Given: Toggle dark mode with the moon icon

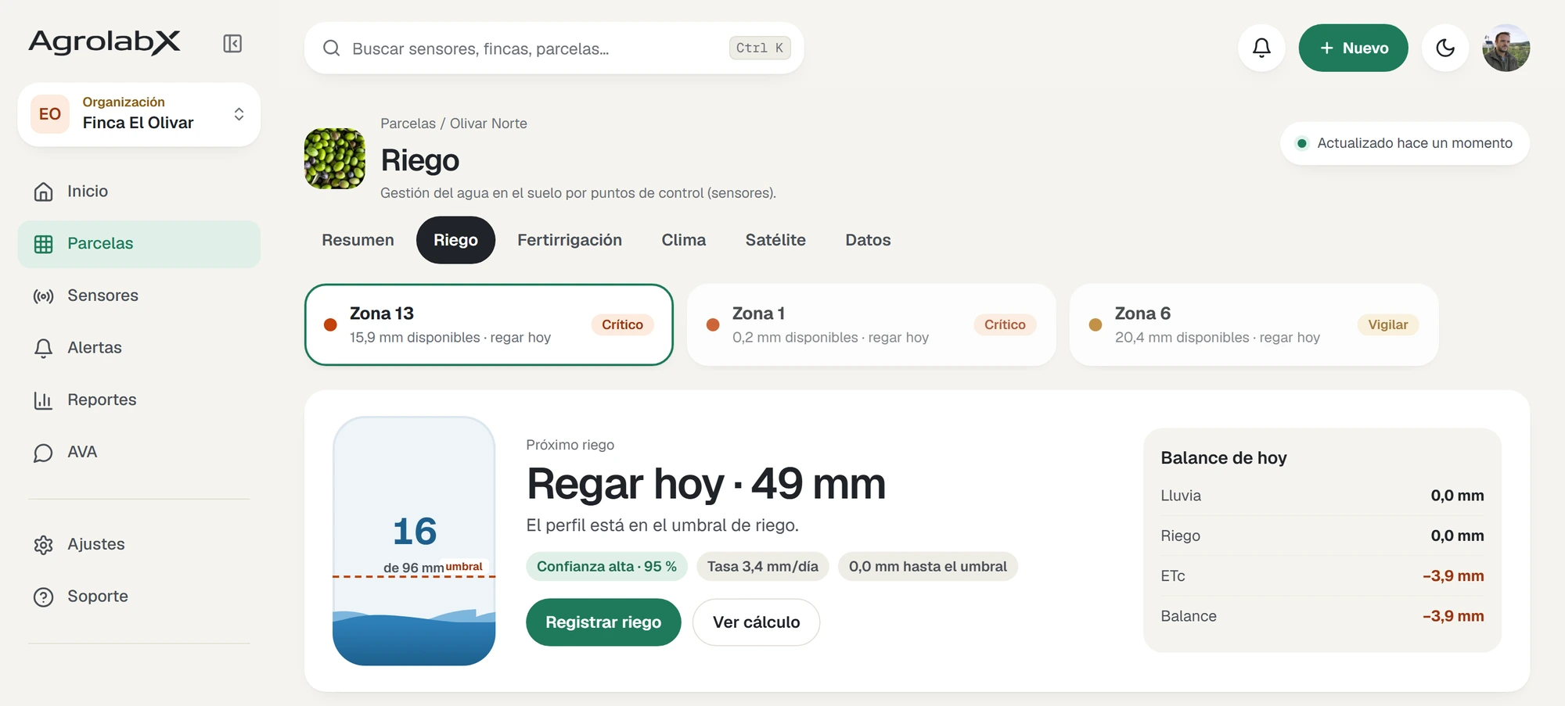Looking at the screenshot, I should pyautogui.click(x=1445, y=48).
